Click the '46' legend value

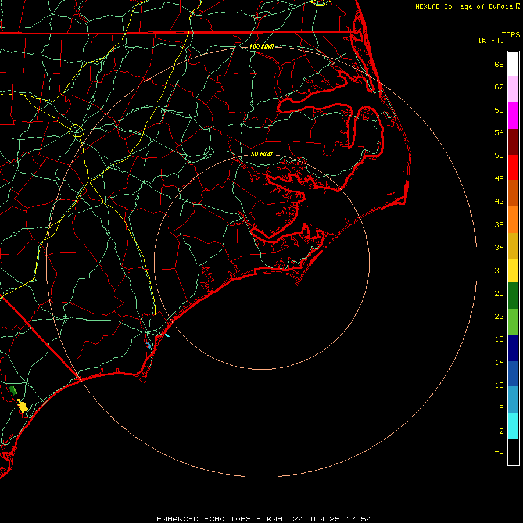499,179
